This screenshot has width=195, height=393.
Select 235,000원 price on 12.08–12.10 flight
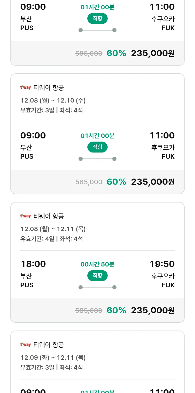pyautogui.click(x=153, y=182)
